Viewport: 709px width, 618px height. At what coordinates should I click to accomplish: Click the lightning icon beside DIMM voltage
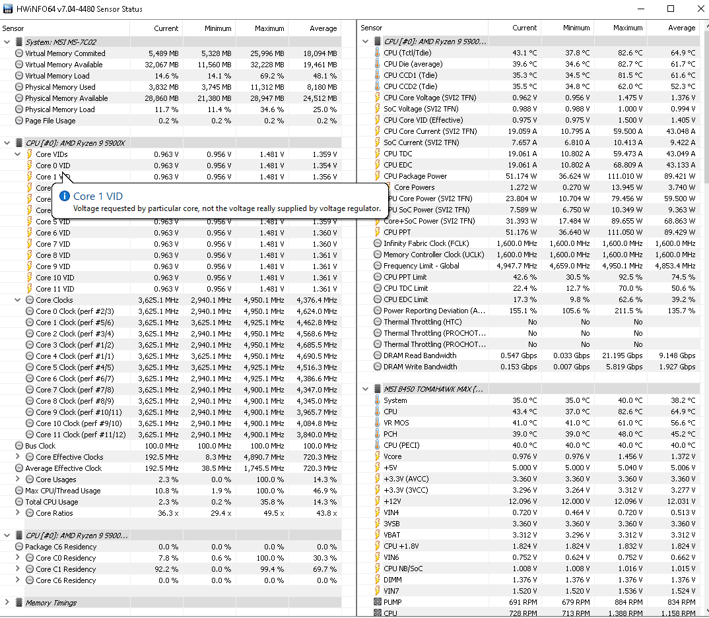[x=378, y=580]
